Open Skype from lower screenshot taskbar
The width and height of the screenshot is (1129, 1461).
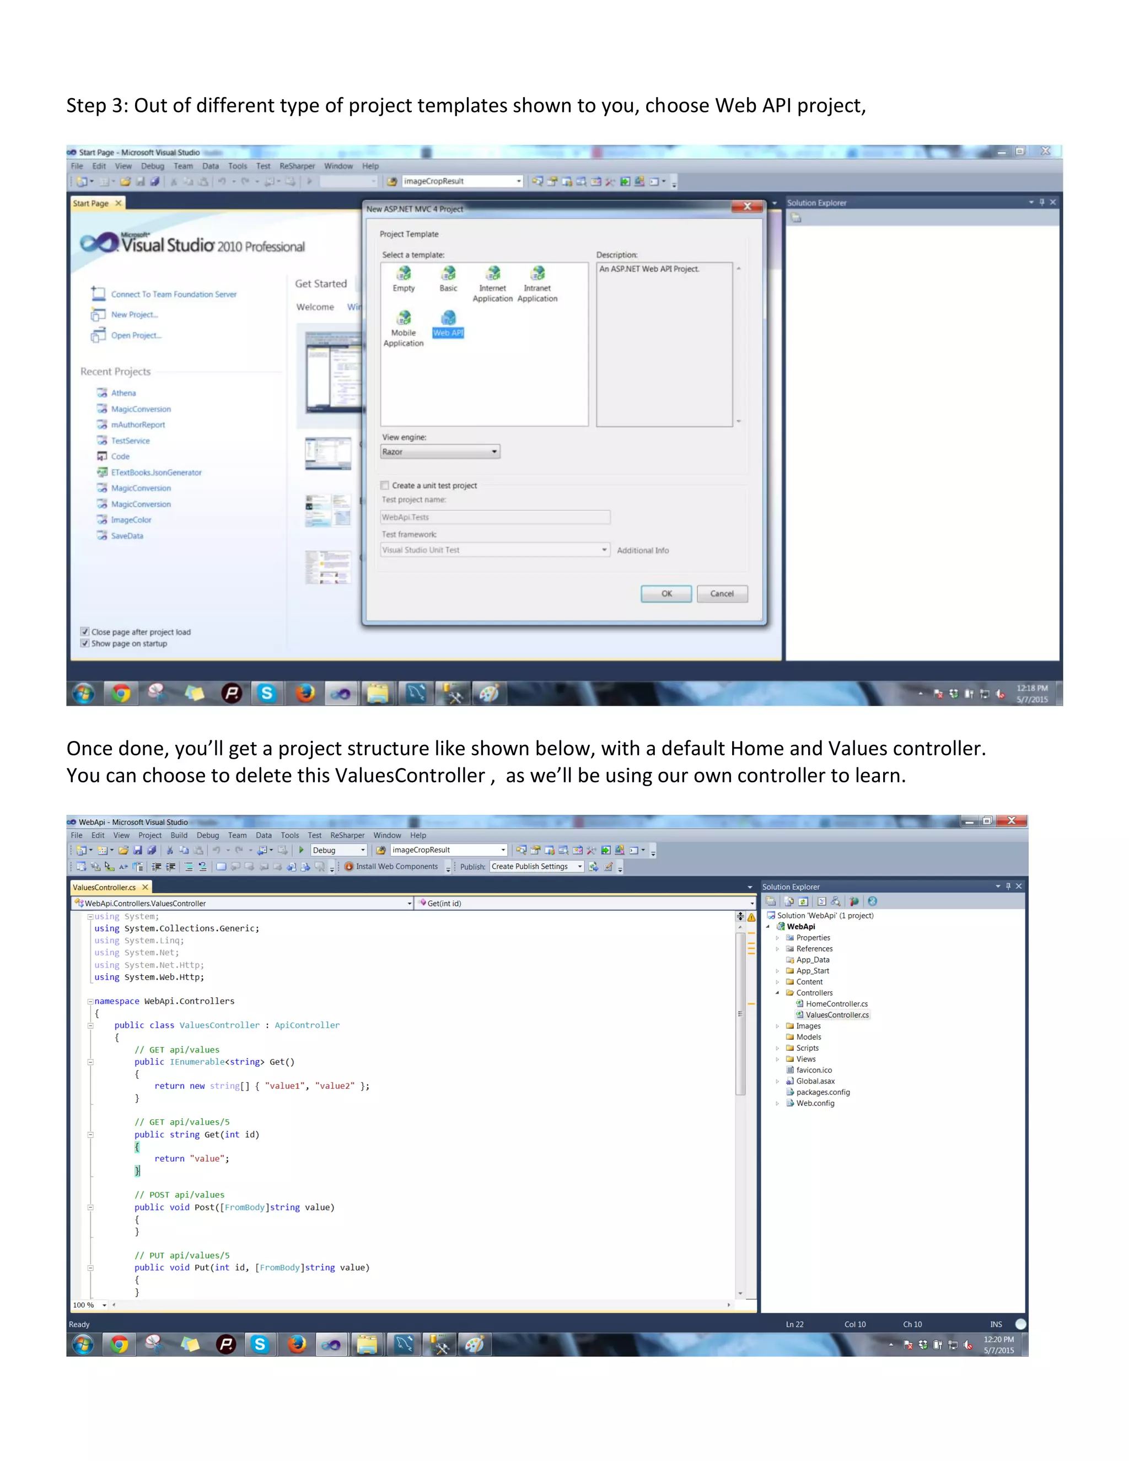click(x=260, y=1344)
